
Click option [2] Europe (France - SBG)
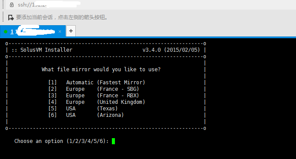[x=94, y=89]
